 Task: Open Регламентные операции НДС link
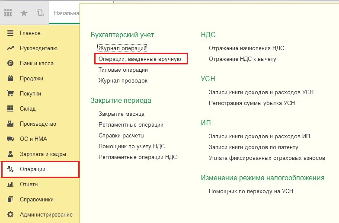138,157
